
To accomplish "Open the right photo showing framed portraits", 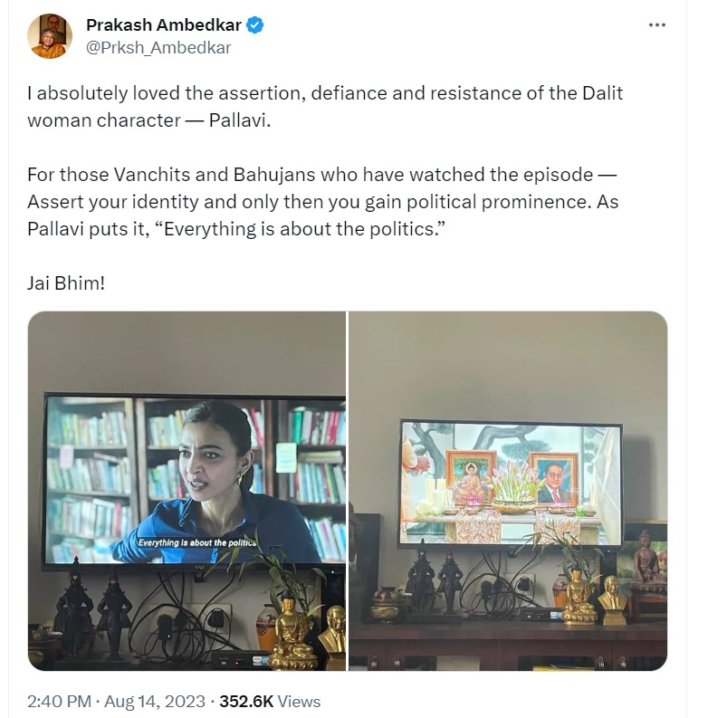I will point(508,491).
